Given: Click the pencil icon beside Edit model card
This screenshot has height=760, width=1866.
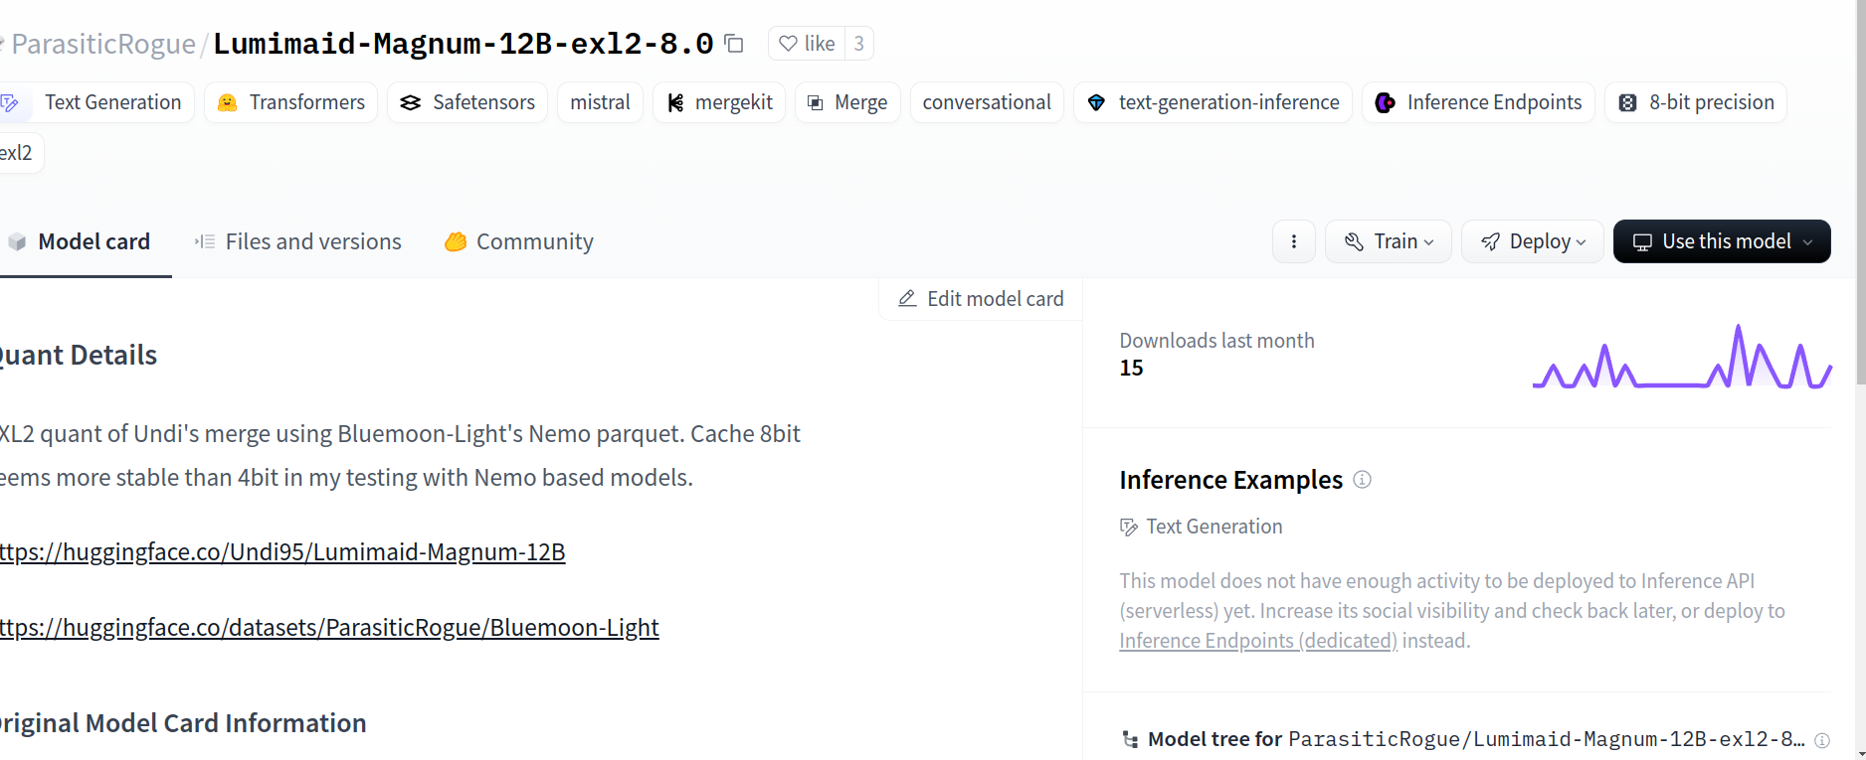Looking at the screenshot, I should click(907, 299).
